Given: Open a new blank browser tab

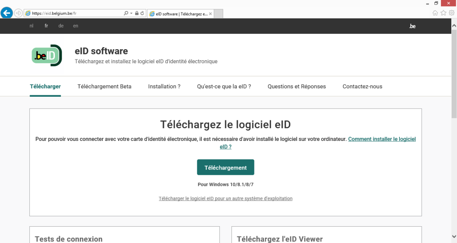Looking at the screenshot, I should (218, 14).
